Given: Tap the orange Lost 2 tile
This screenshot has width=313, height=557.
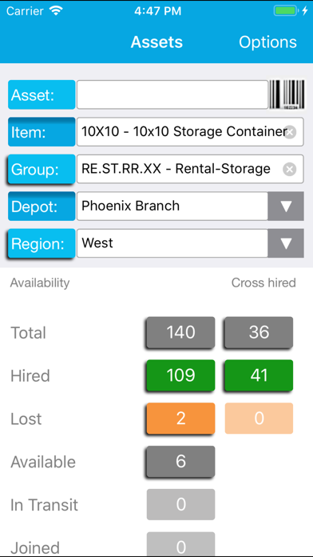Looking at the screenshot, I should click(x=180, y=419).
